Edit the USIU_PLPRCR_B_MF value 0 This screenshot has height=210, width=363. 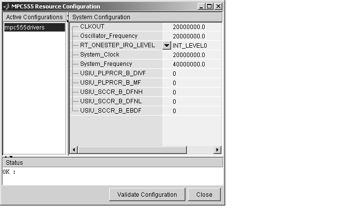pyautogui.click(x=192, y=83)
